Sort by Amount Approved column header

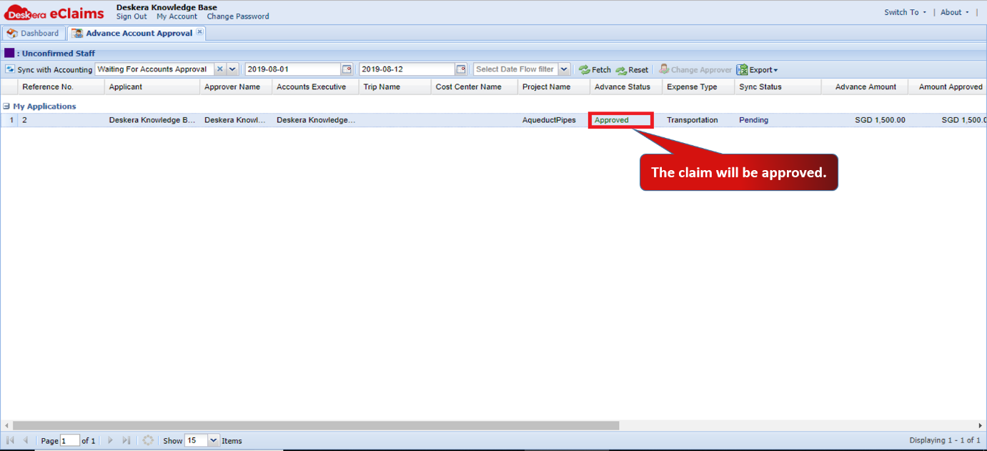[x=949, y=86]
